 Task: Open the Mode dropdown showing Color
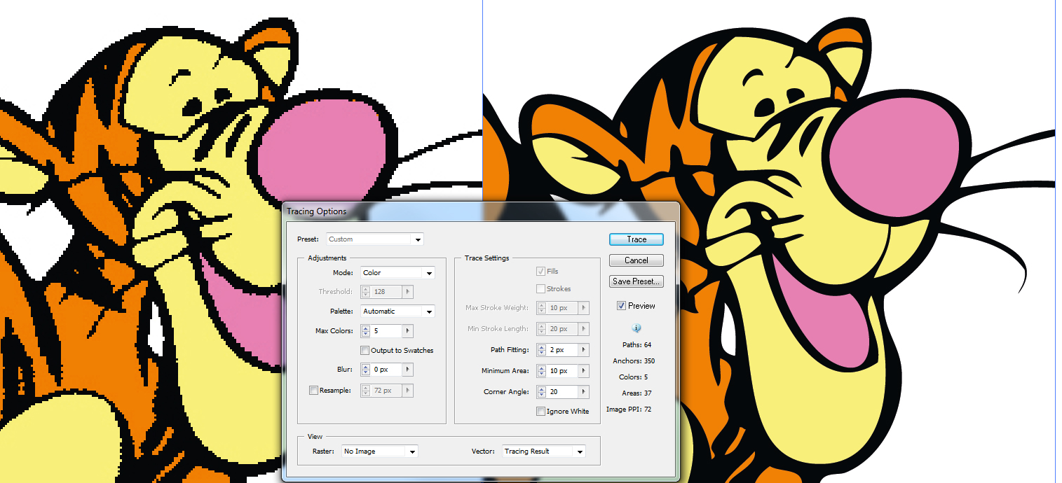tap(397, 272)
